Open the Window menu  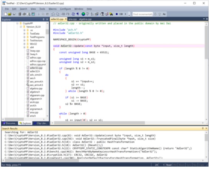tap(79, 9)
